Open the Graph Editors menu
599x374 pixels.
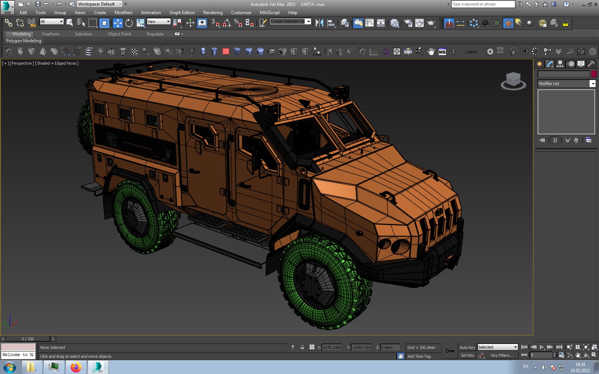[x=182, y=12]
